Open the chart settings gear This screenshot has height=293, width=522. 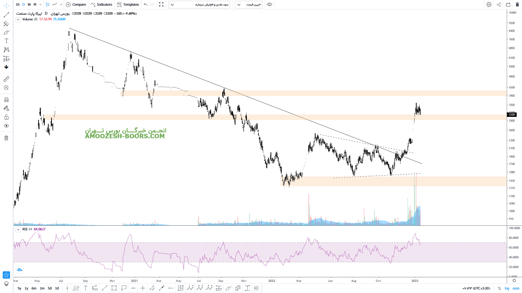[x=489, y=5]
